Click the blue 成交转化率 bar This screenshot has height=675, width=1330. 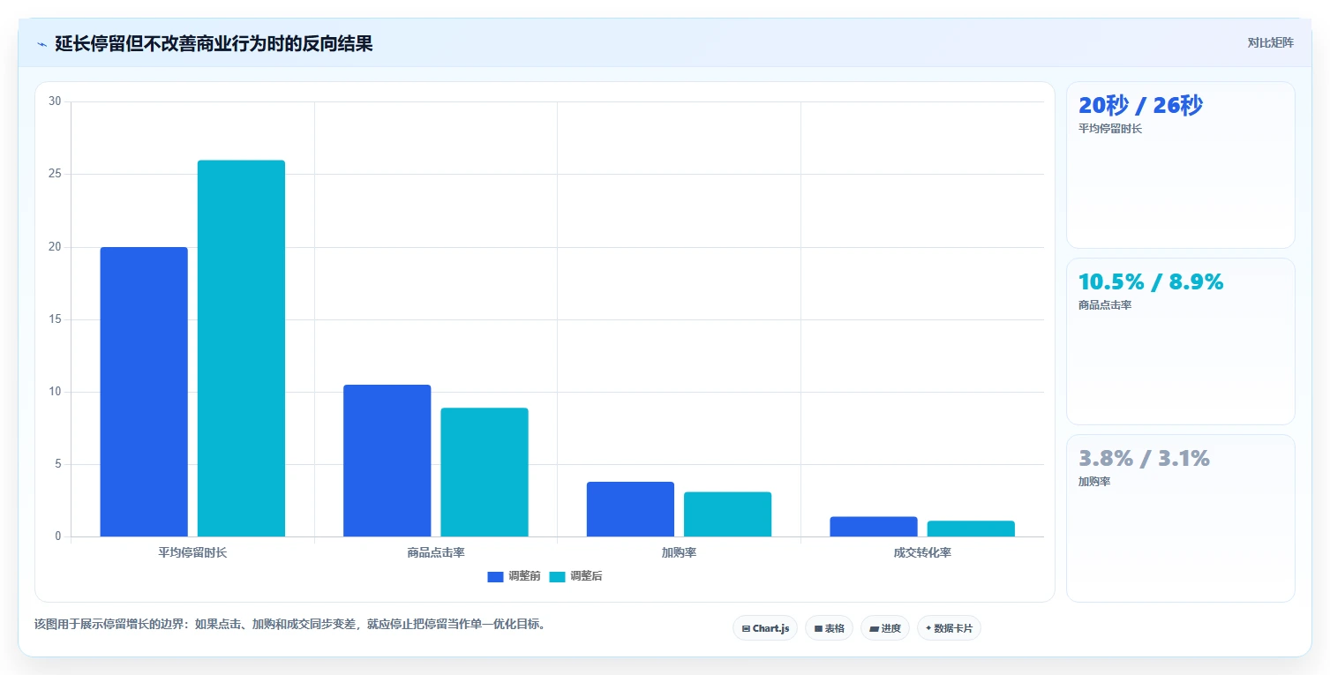tap(874, 527)
